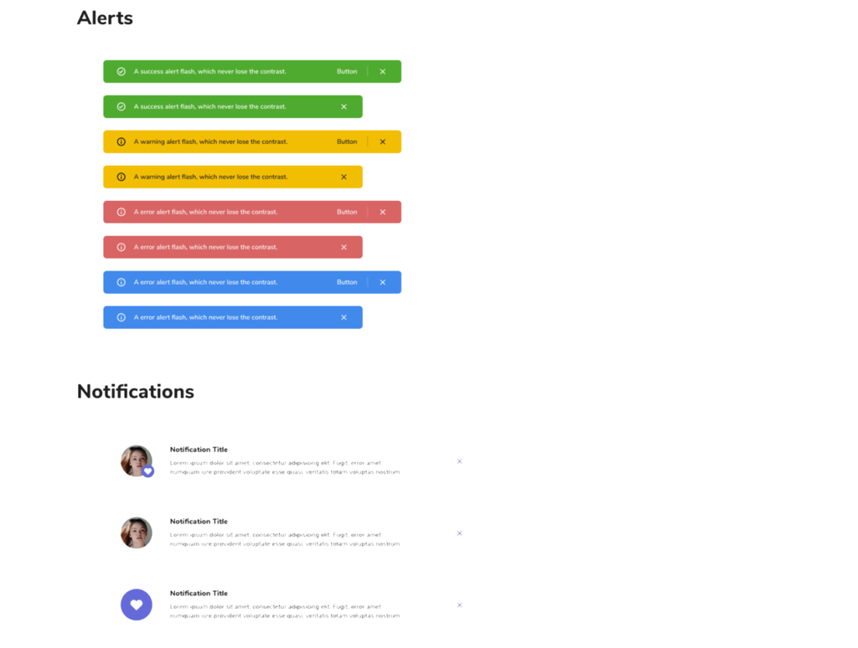Dismiss the yellow warning alert without a Button
This screenshot has width=858, height=648.
point(344,177)
